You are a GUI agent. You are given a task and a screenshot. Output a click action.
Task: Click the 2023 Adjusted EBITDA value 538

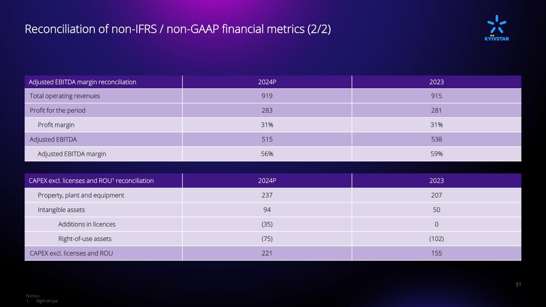437,139
